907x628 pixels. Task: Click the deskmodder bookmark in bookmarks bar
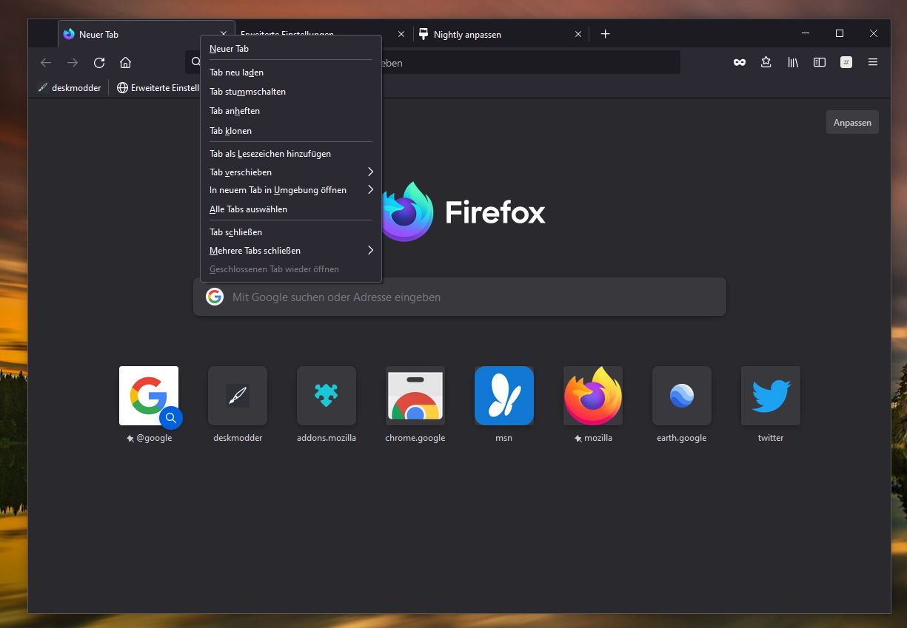coord(70,87)
